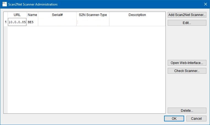The height and width of the screenshot is (125, 210).
Task: Click the Serial# column header
Action: coord(57,15)
